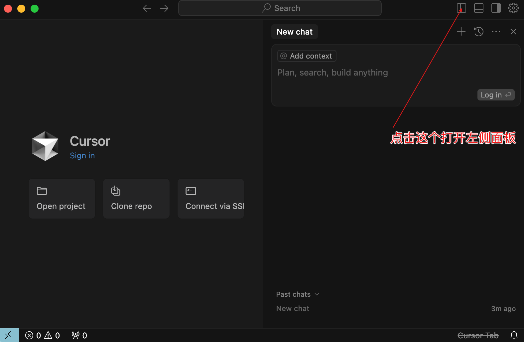
Task: Go forward with the right arrow
Action: tap(164, 8)
